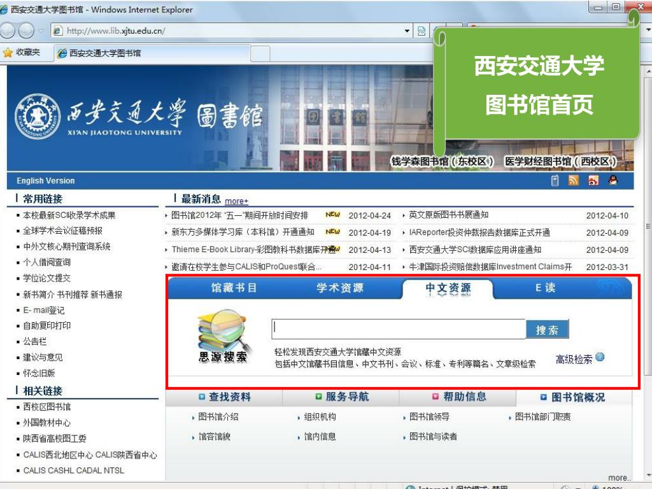The image size is (652, 489).
Task: Click the page icon inside the address bar
Action: pos(58,31)
